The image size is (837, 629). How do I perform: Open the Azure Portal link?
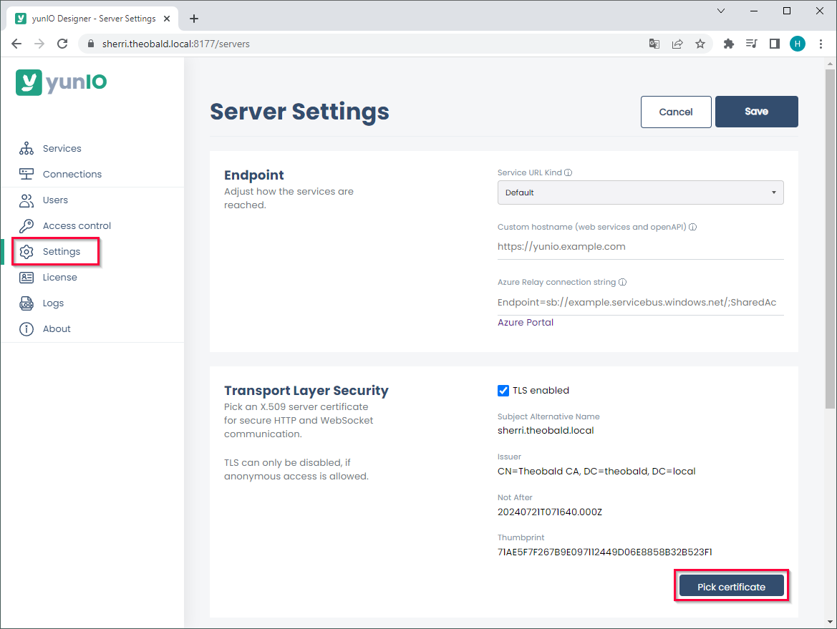point(525,322)
